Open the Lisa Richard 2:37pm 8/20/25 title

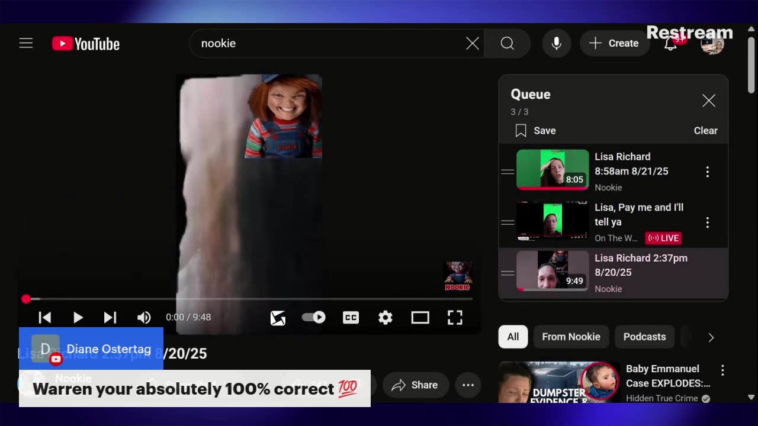pyautogui.click(x=641, y=265)
